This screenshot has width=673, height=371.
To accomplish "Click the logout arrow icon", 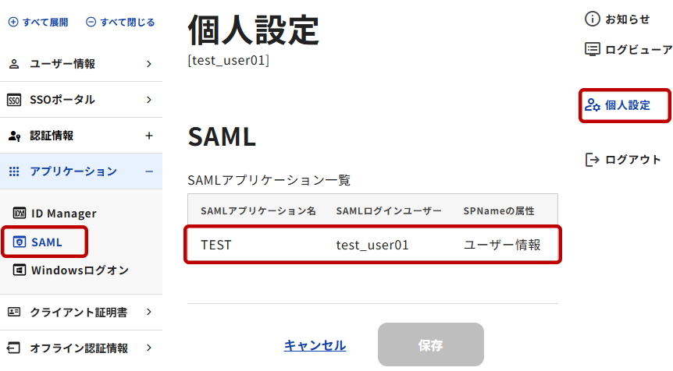I will [593, 160].
